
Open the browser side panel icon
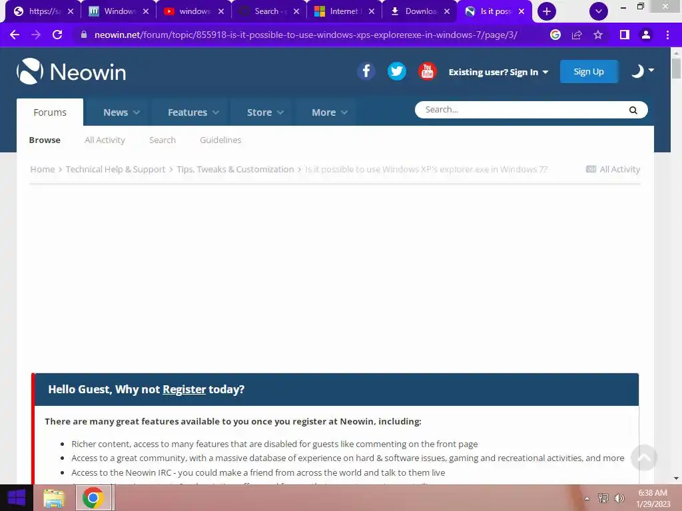coord(625,35)
